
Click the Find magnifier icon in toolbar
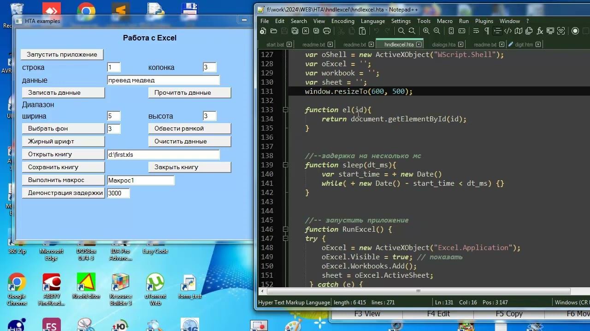(x=401, y=31)
